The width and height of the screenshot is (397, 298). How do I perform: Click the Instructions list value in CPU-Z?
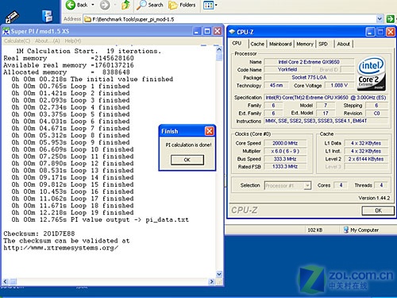[x=326, y=121]
